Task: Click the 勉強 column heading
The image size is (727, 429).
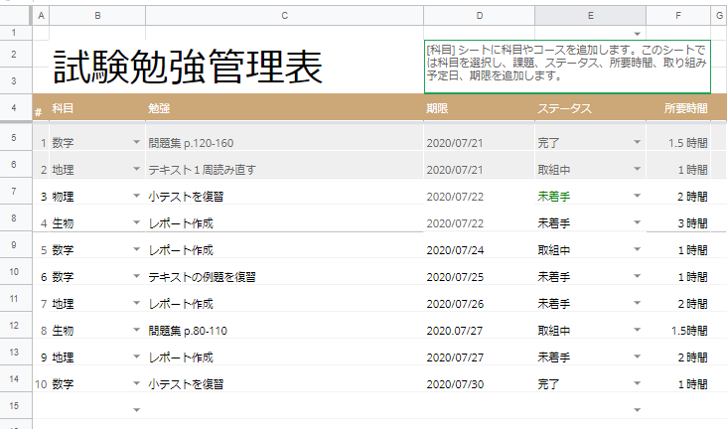Action: pos(159,108)
